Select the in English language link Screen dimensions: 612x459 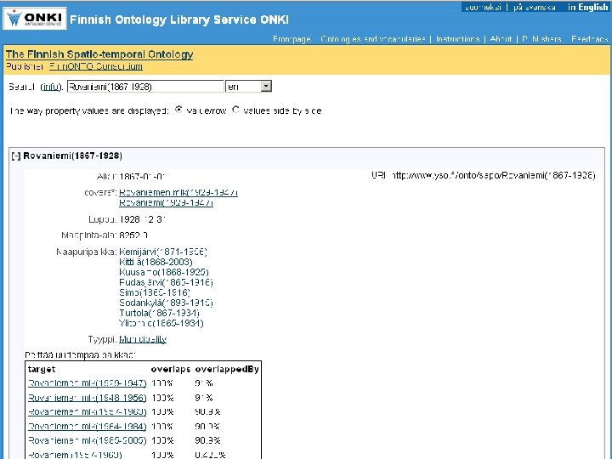[587, 8]
